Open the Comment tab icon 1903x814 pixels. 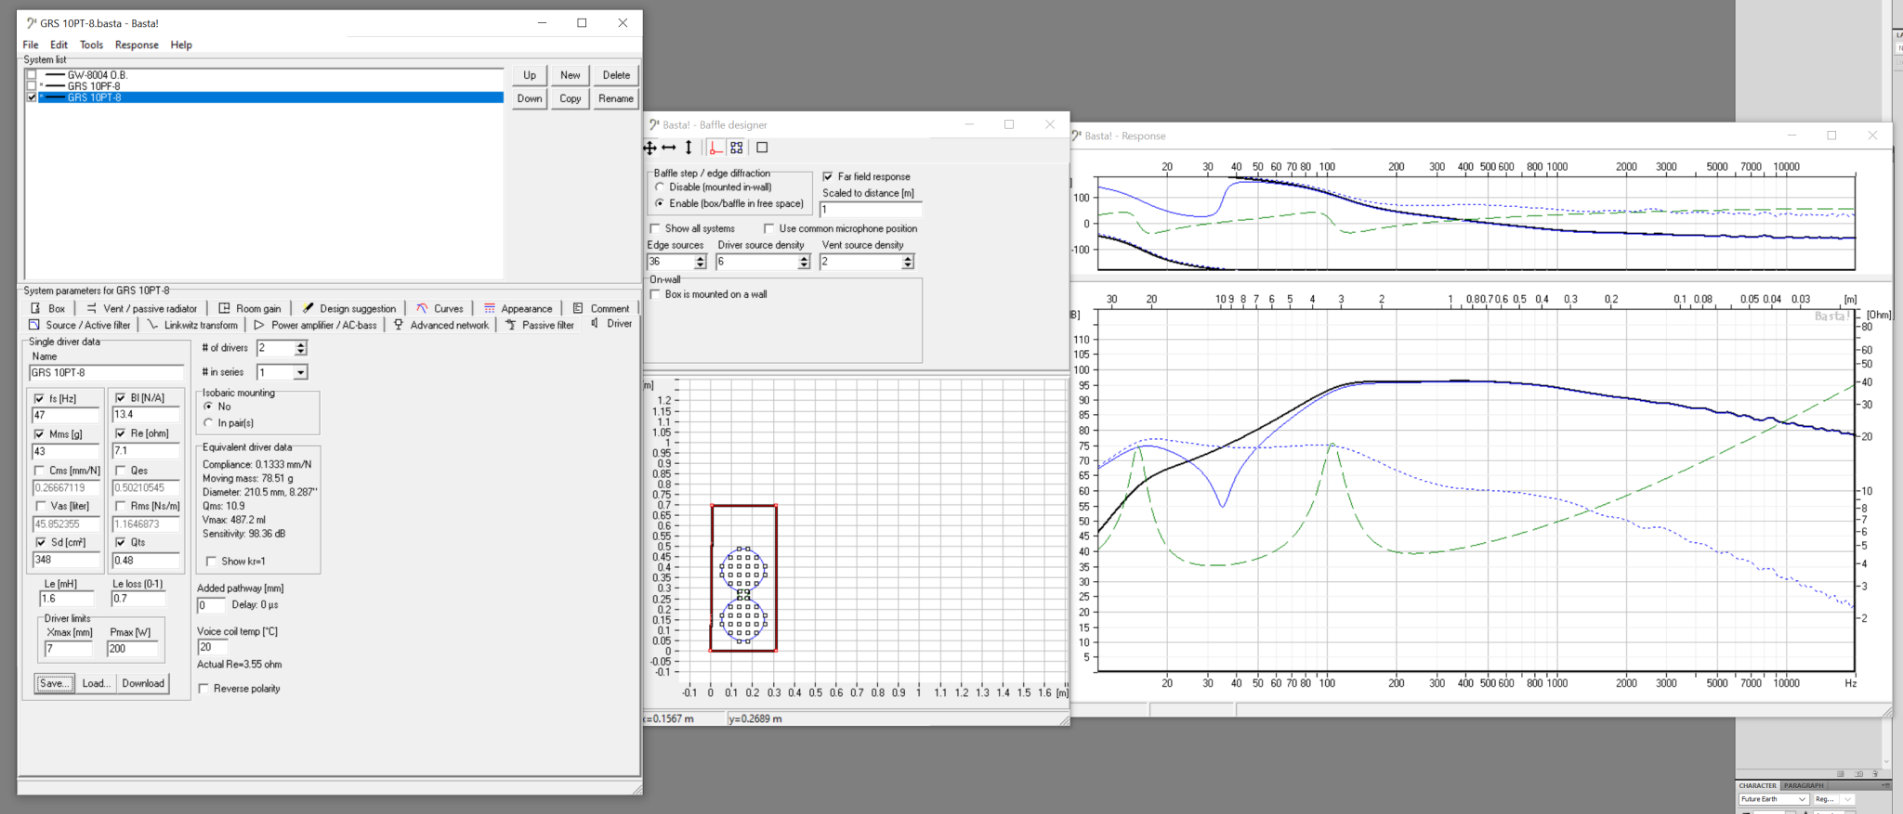point(578,308)
